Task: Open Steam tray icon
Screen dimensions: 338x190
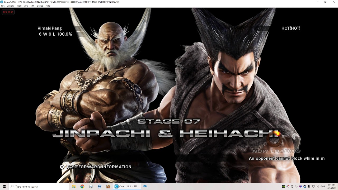Action: pyautogui.click(x=305, y=187)
